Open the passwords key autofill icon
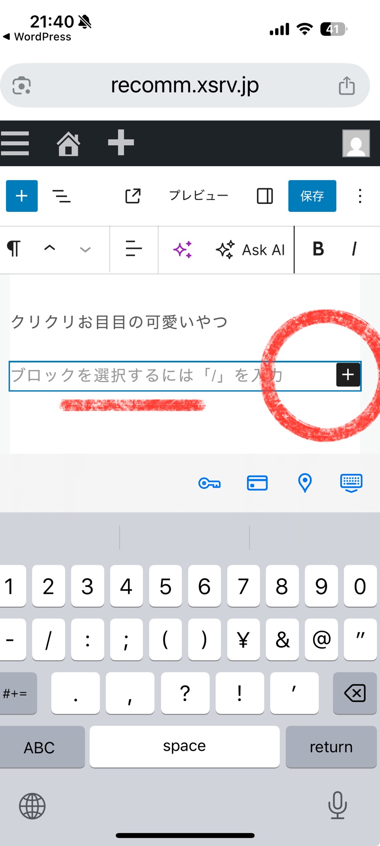This screenshot has width=380, height=846. coord(209,483)
